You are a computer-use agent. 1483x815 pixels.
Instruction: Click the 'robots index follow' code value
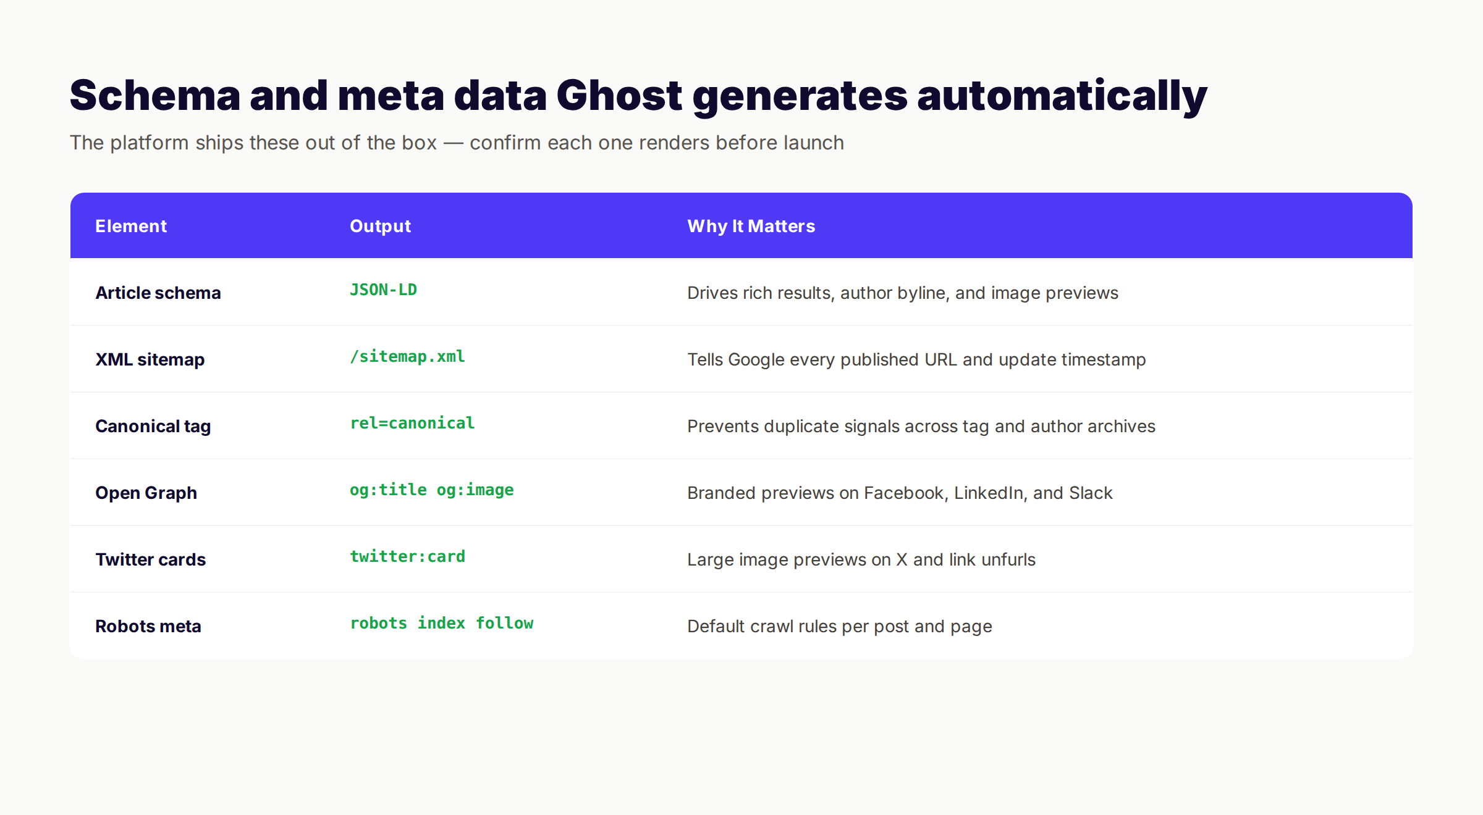point(441,623)
